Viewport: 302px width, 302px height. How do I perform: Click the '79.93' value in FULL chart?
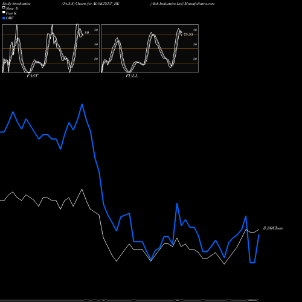(x=188, y=34)
